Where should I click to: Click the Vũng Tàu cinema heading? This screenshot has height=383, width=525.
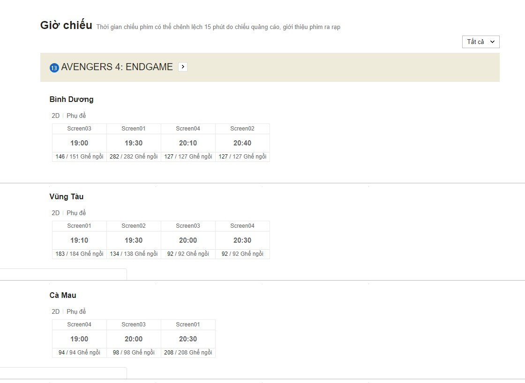coord(67,196)
